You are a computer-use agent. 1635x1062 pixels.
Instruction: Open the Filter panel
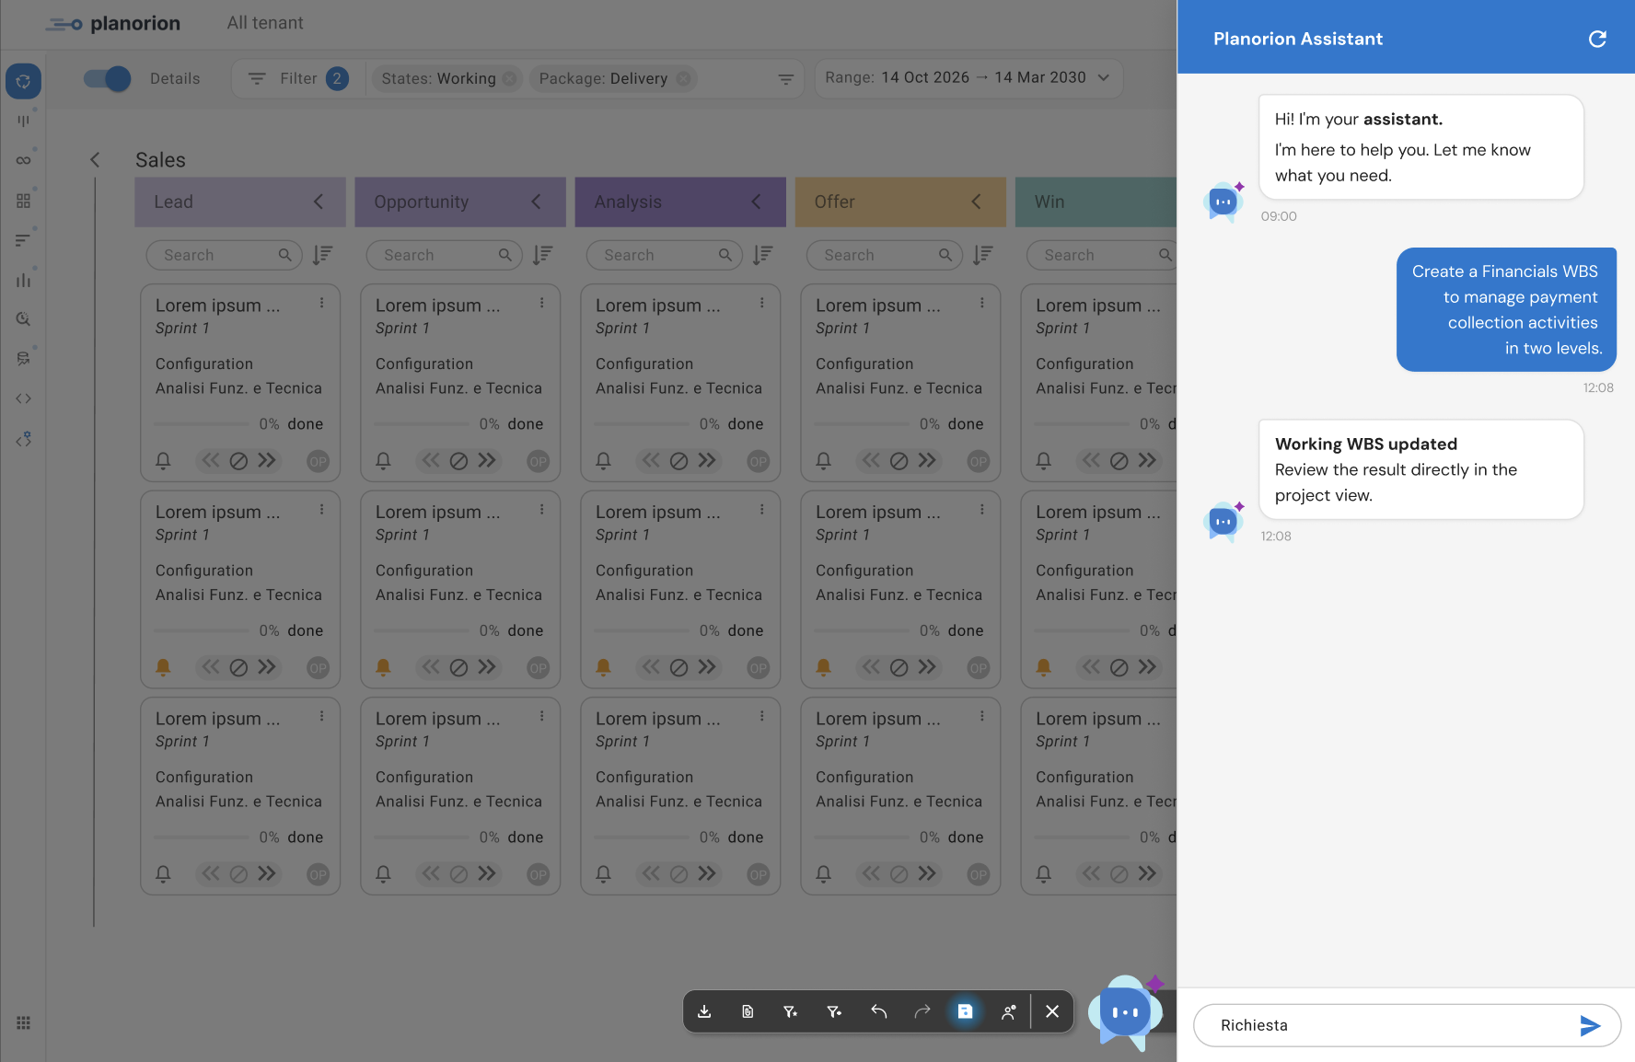[x=297, y=78]
